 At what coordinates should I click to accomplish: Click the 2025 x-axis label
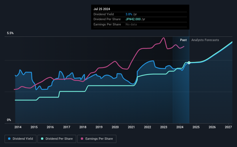[196, 127]
